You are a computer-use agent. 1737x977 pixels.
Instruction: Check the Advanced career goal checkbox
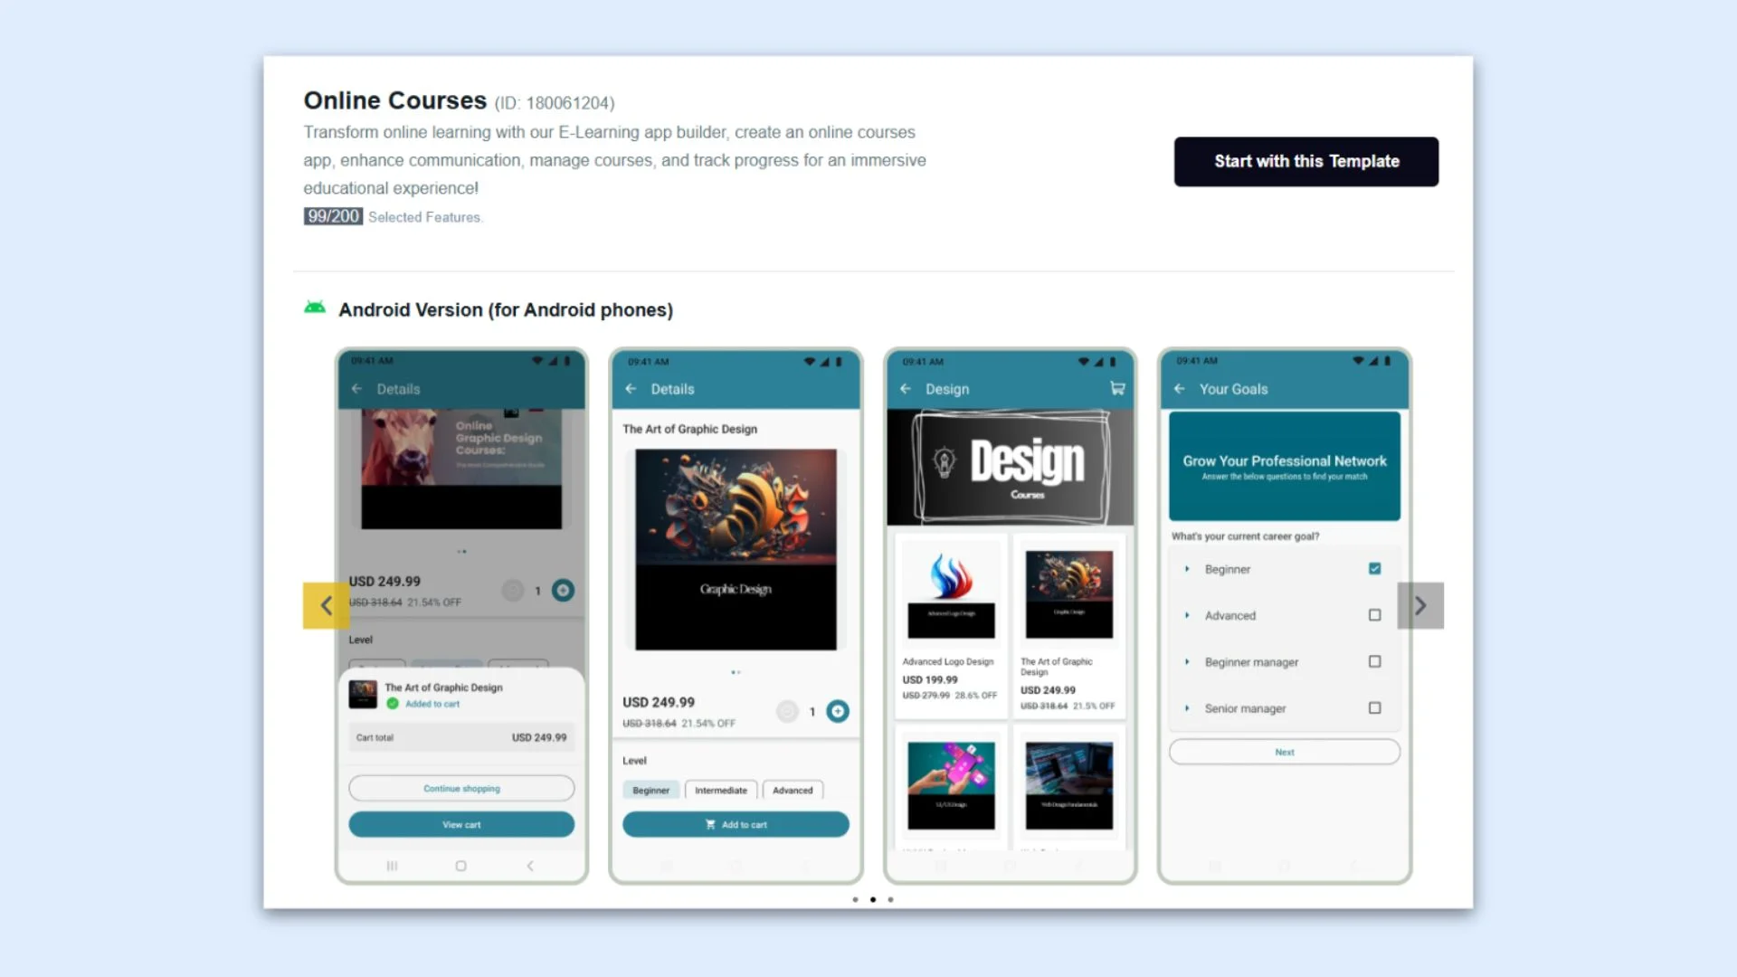pos(1374,615)
